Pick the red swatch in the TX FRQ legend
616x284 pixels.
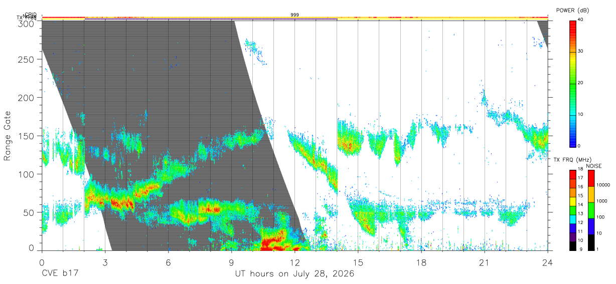[572, 174]
